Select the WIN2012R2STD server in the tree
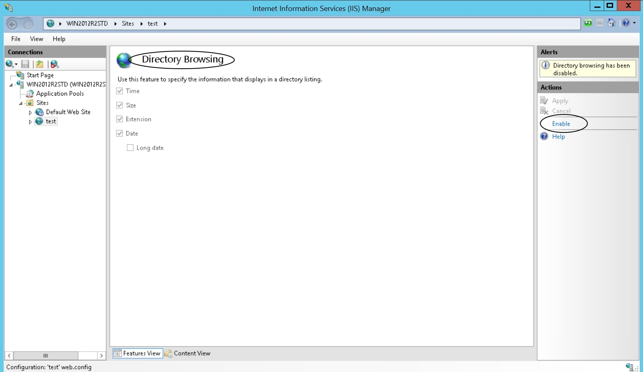This screenshot has width=643, height=372. coord(66,84)
